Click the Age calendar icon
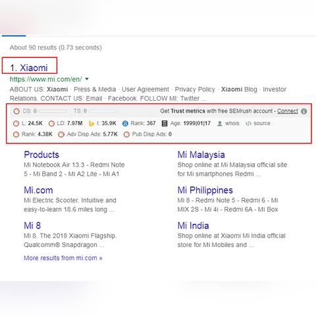The height and width of the screenshot is (316, 316). 165,124
